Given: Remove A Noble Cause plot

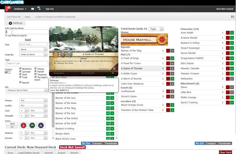Looking at the screenshot, I should (168, 74).
